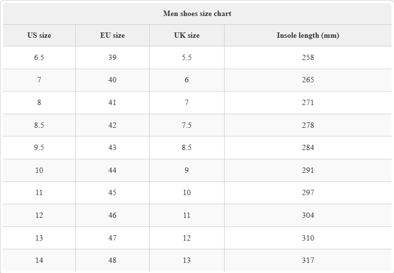Viewport: 394px width, 273px height.
Task: Click the insole length 271 cell
Action: tap(308, 103)
